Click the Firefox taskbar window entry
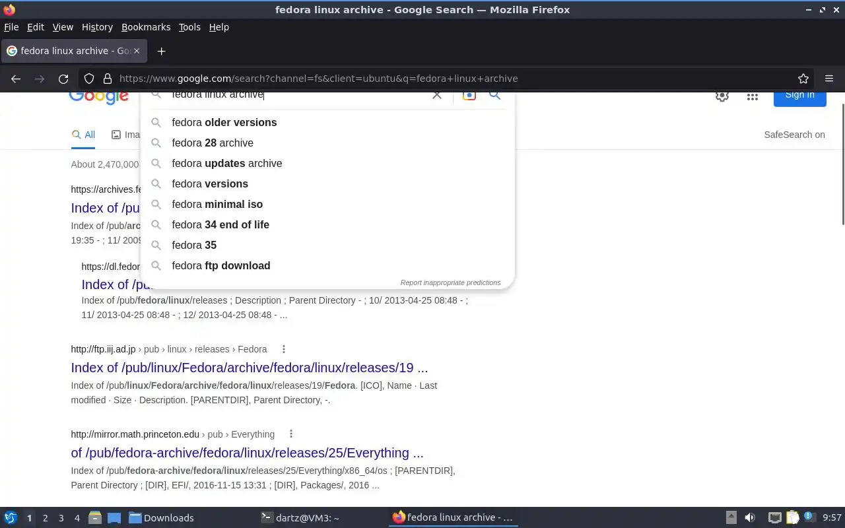The height and width of the screenshot is (528, 845). pyautogui.click(x=453, y=517)
